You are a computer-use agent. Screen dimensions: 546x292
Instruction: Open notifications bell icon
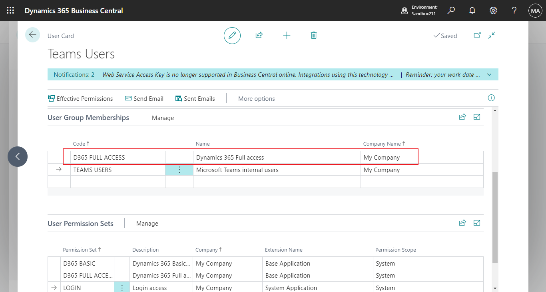click(x=472, y=10)
